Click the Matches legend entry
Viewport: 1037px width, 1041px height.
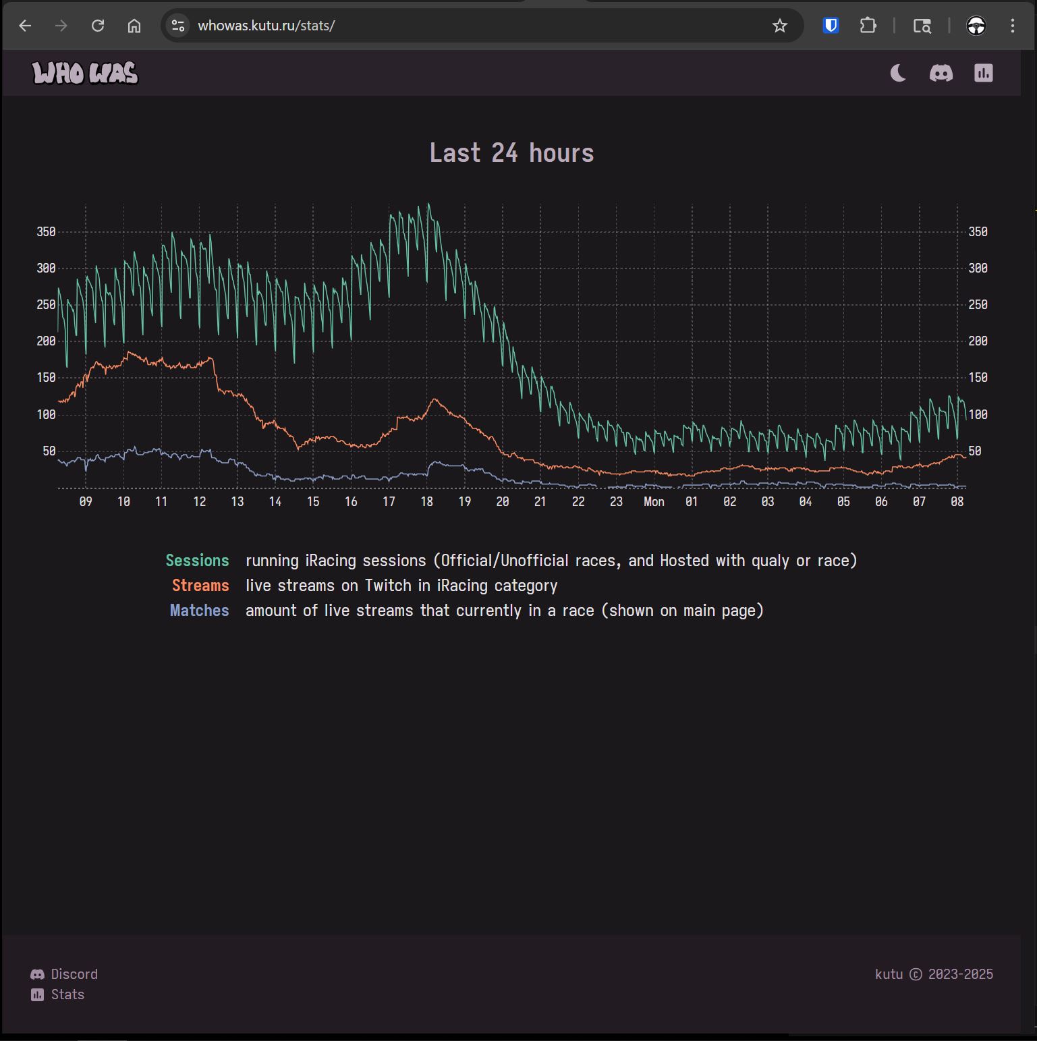coord(199,610)
